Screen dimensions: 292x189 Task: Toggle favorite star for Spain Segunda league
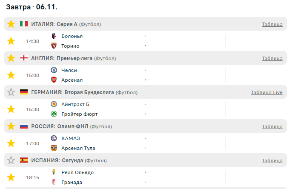click(x=11, y=160)
